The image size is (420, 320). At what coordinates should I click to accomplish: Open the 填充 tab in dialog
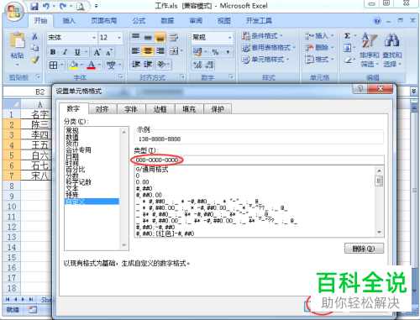tap(189, 109)
